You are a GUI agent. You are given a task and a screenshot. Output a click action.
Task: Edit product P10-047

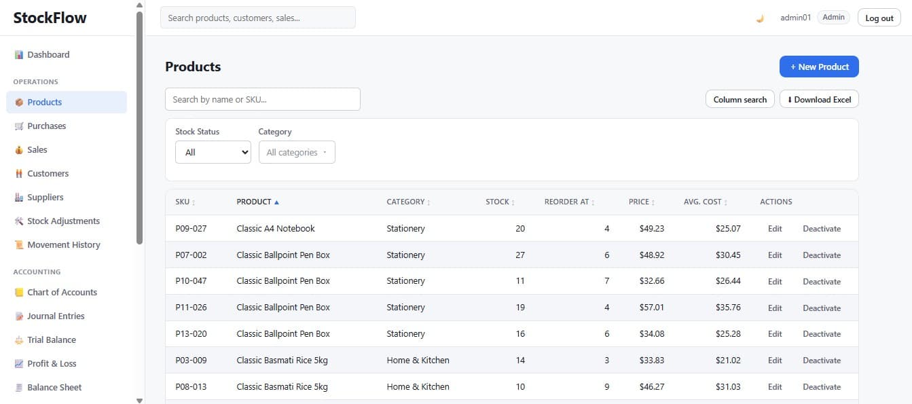(775, 281)
